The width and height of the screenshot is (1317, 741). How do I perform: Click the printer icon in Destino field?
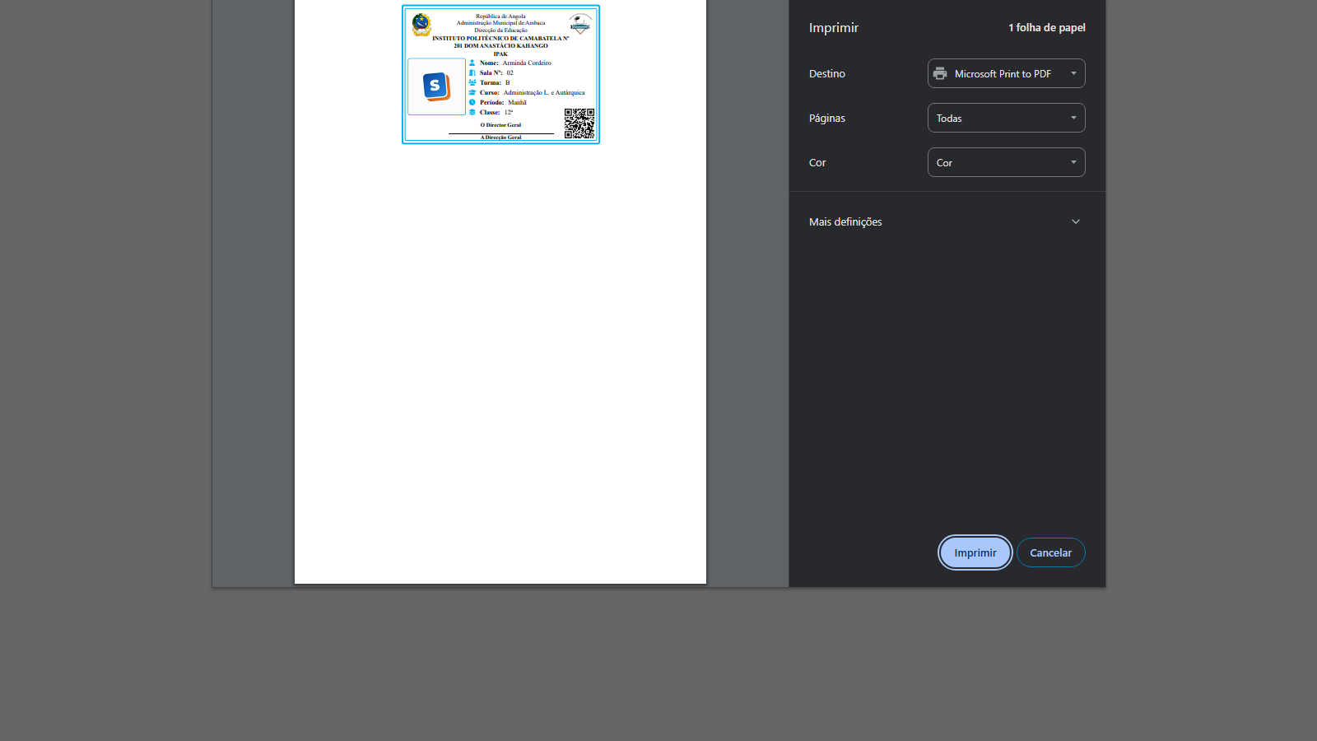(940, 73)
